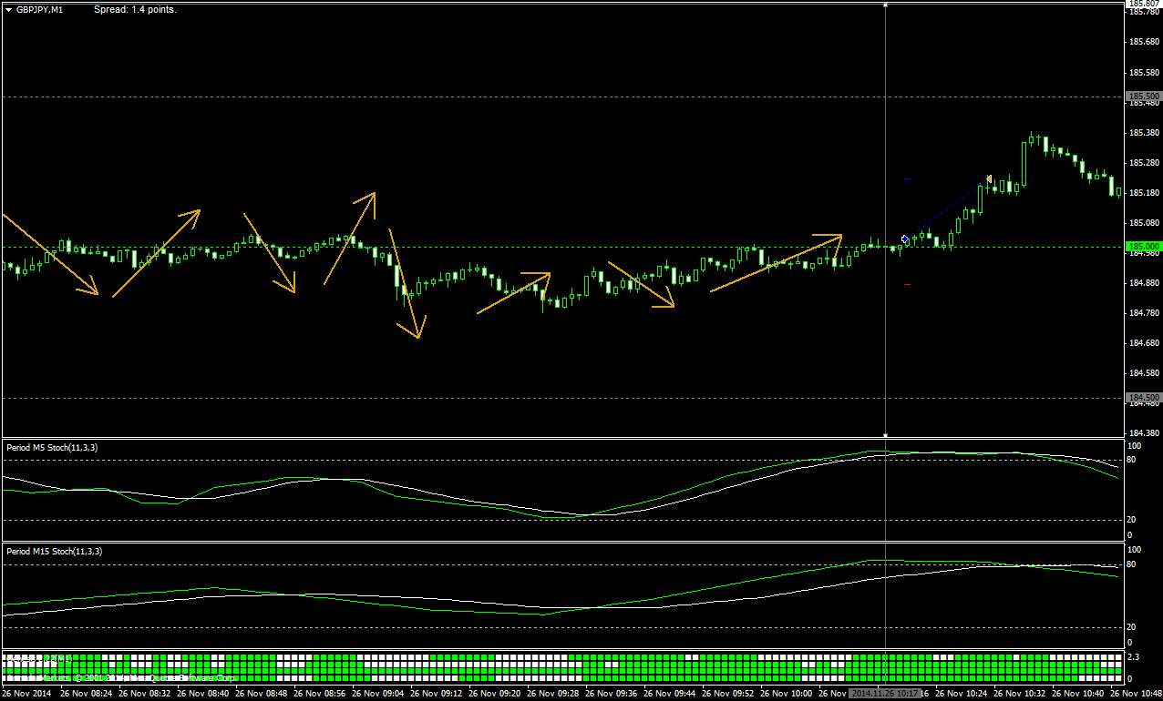Open the GBPJPY,M1 chart dropdown triangle
Image resolution: width=1163 pixels, height=701 pixels.
[x=8, y=9]
